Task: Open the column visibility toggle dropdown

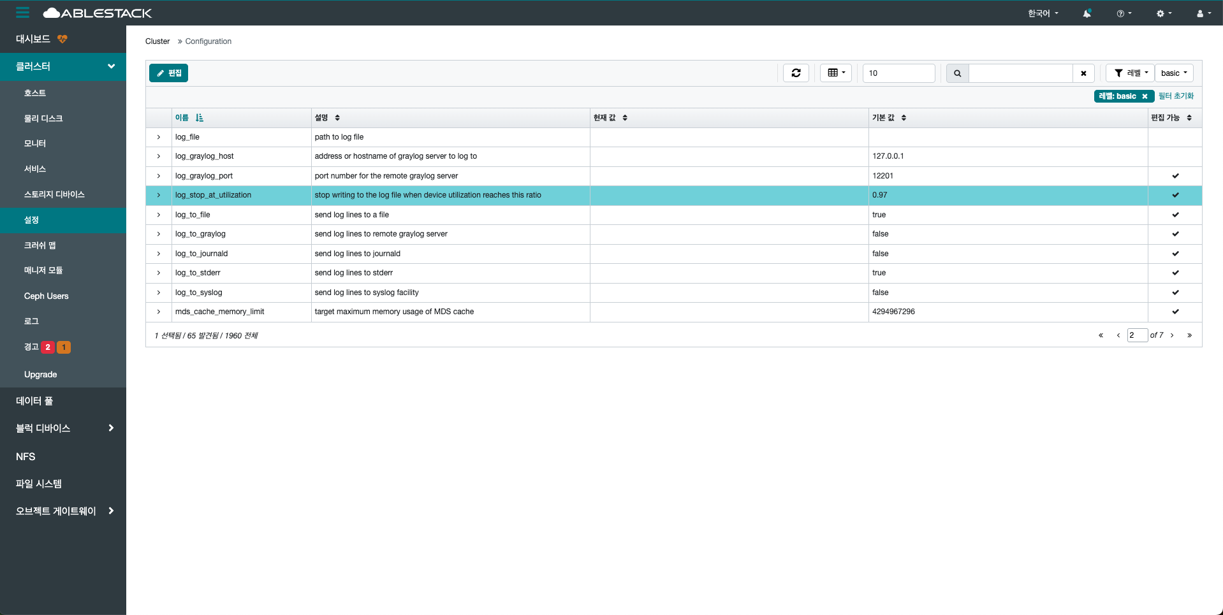Action: click(836, 73)
